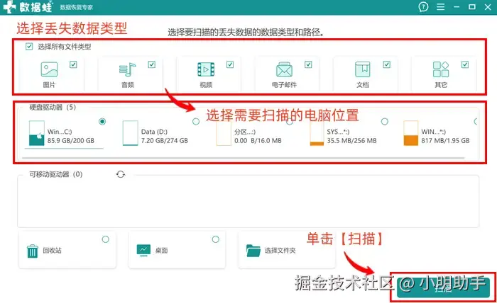Click the Data D: drive icon
The image size is (497, 303).
130,133
